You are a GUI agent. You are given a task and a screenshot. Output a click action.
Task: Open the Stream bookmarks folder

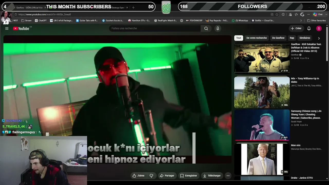(26, 21)
